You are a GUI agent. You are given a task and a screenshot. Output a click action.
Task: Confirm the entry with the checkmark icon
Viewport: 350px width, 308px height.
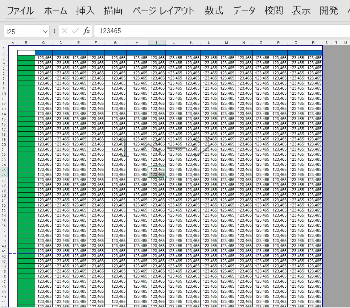(75, 31)
